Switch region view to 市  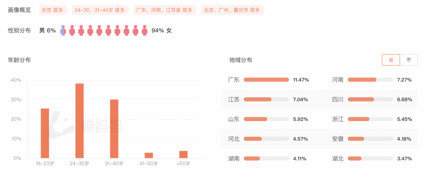(408, 60)
